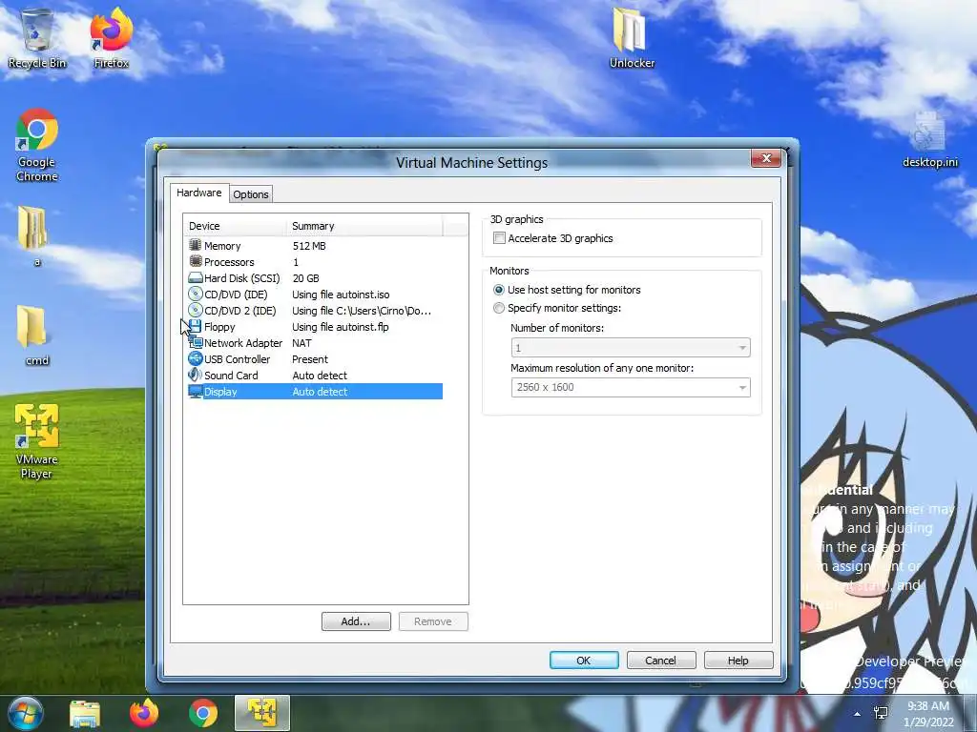The height and width of the screenshot is (732, 977).
Task: Open the network tray icon
Action: [x=881, y=713]
